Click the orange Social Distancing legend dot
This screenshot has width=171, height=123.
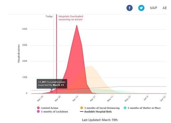coord(81,108)
